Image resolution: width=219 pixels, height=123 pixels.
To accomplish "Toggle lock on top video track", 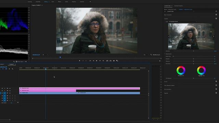I will coord(2,88).
